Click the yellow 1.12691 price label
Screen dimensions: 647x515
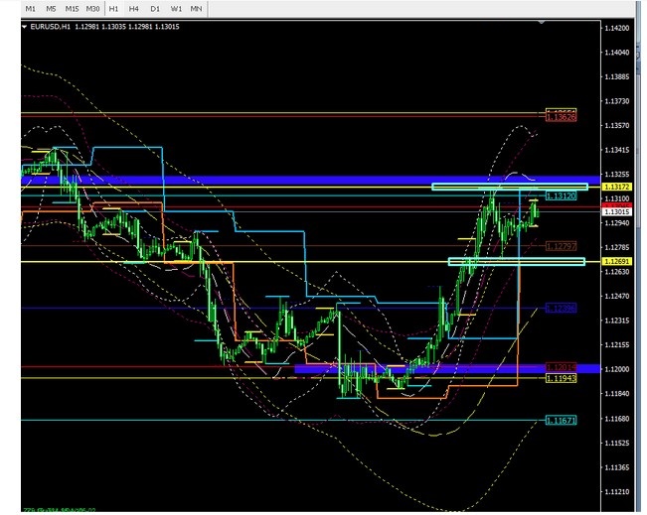(618, 262)
